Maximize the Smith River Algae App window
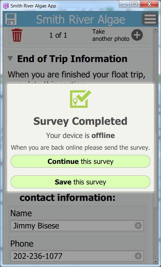 pos(135,4)
